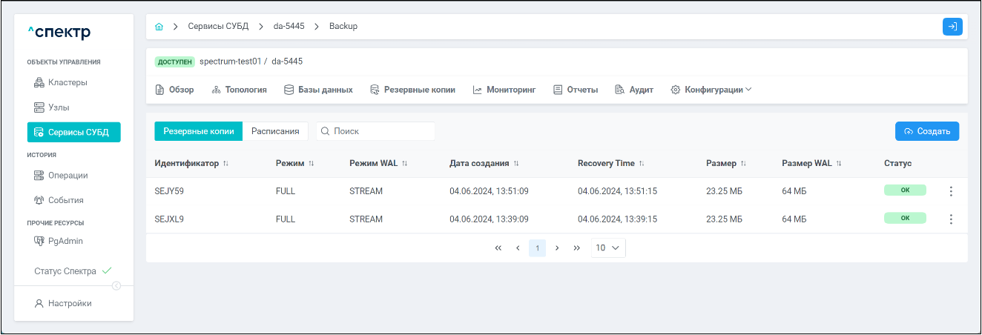Switch to Расписания toggle view

pos(275,131)
